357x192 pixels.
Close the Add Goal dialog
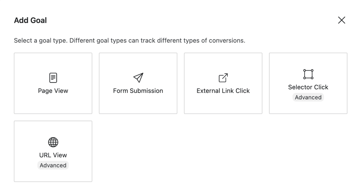click(342, 20)
